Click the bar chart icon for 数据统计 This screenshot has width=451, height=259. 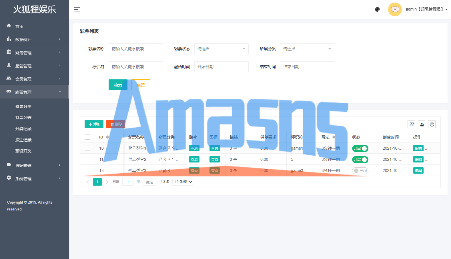pos(9,39)
